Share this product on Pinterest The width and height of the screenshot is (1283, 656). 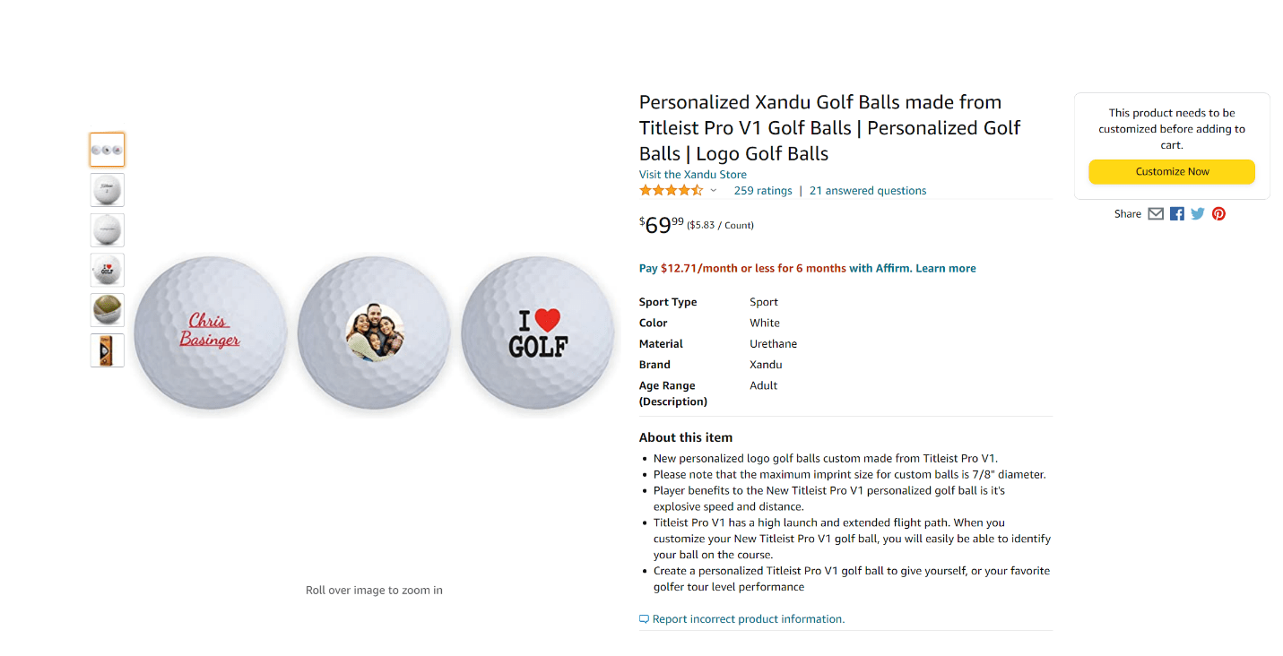1218,214
